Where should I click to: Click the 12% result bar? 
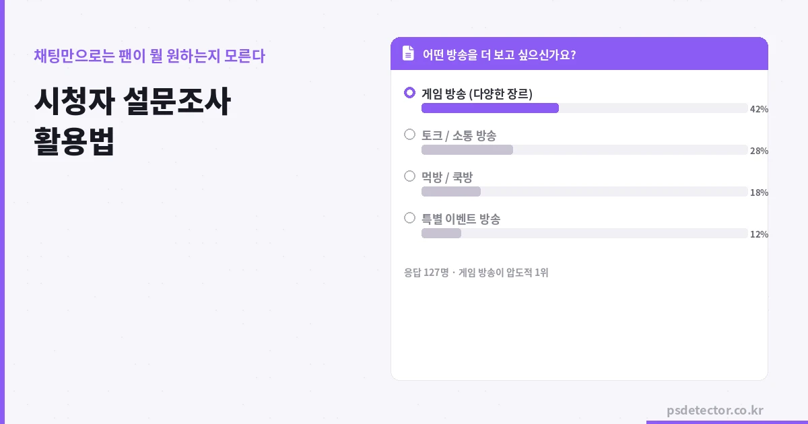[441, 234]
